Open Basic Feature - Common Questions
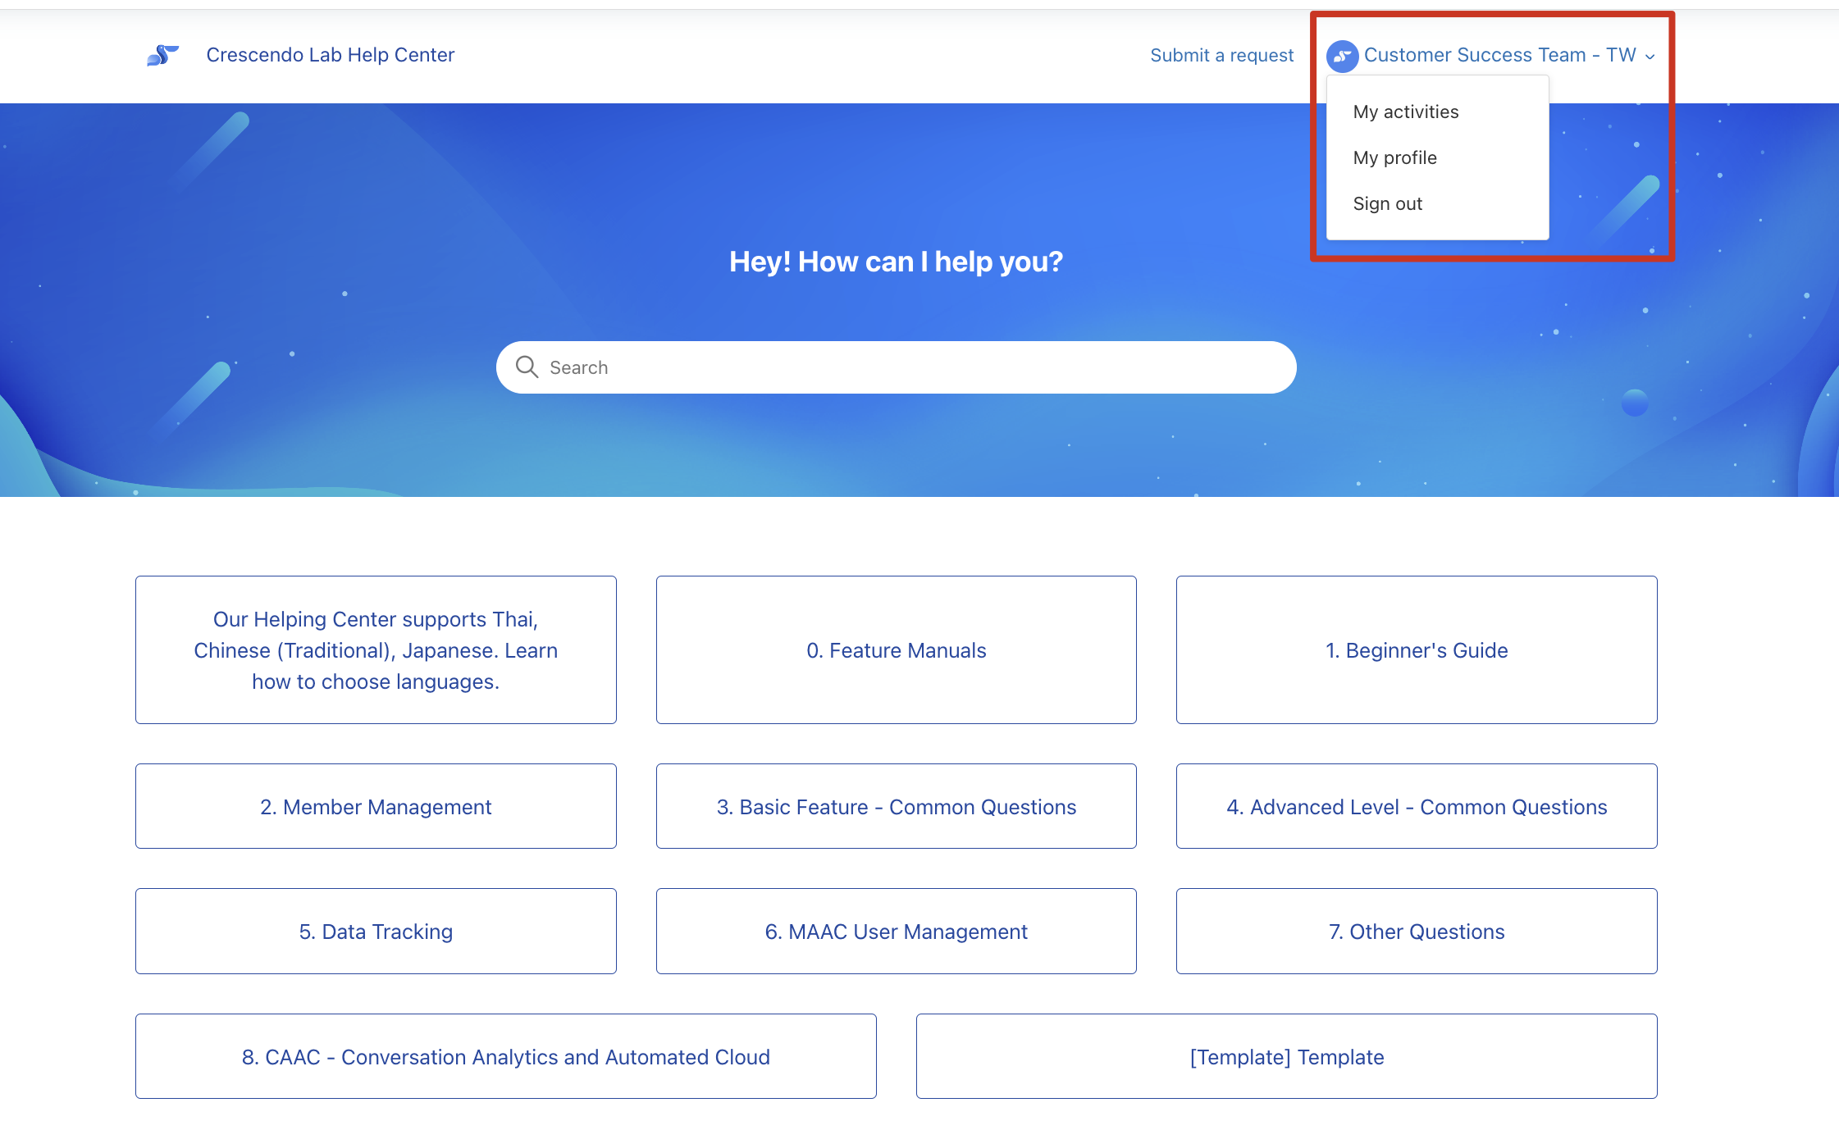This screenshot has height=1130, width=1839. pyautogui.click(x=896, y=806)
